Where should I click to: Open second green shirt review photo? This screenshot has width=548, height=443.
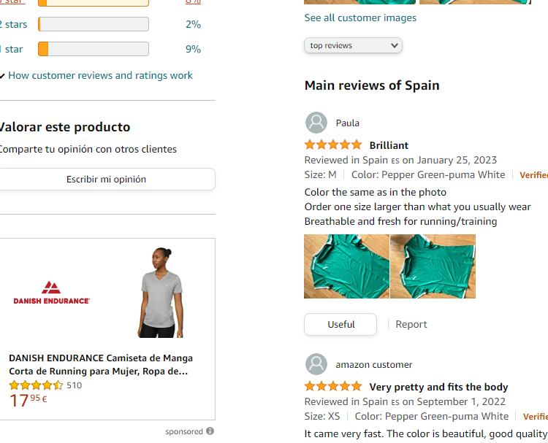tap(433, 266)
